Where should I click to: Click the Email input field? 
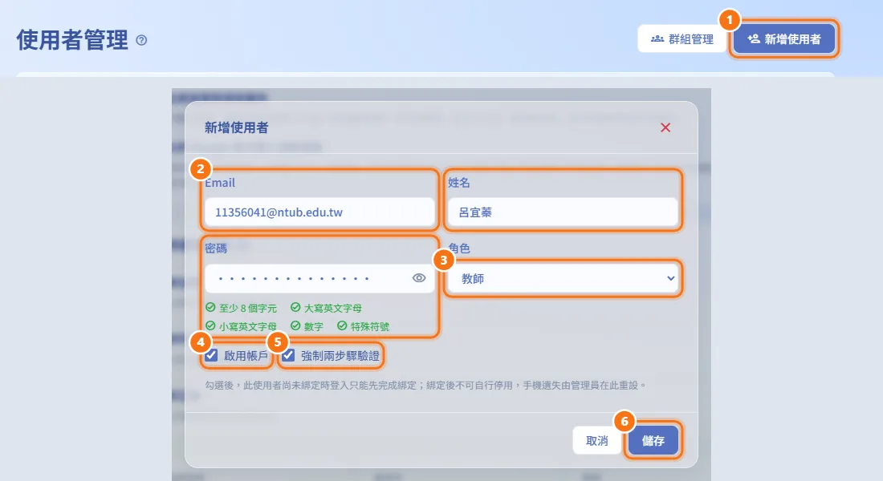pyautogui.click(x=319, y=212)
